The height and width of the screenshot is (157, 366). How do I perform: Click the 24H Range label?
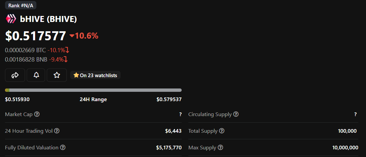[93, 99]
